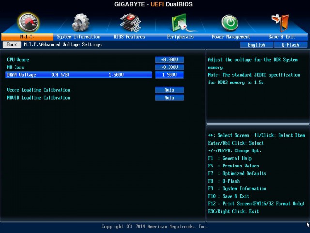Click the BIOS Features chip icon
This screenshot has width=310, height=233.
point(130,22)
